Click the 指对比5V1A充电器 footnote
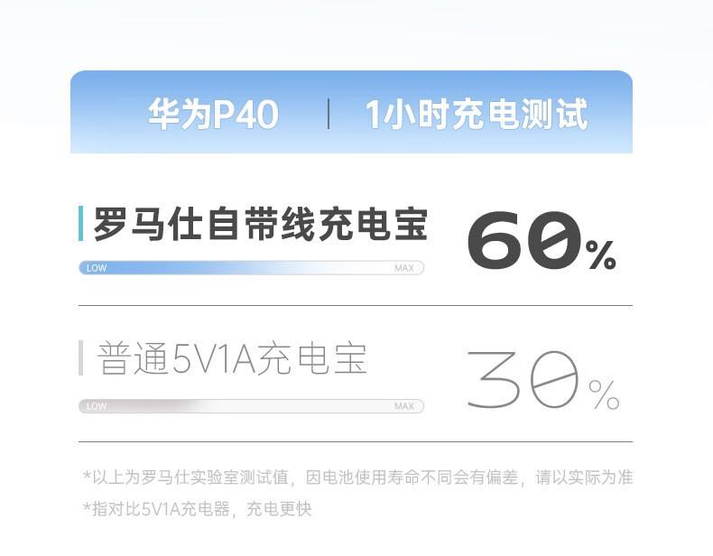This screenshot has width=713, height=556. click(198, 509)
